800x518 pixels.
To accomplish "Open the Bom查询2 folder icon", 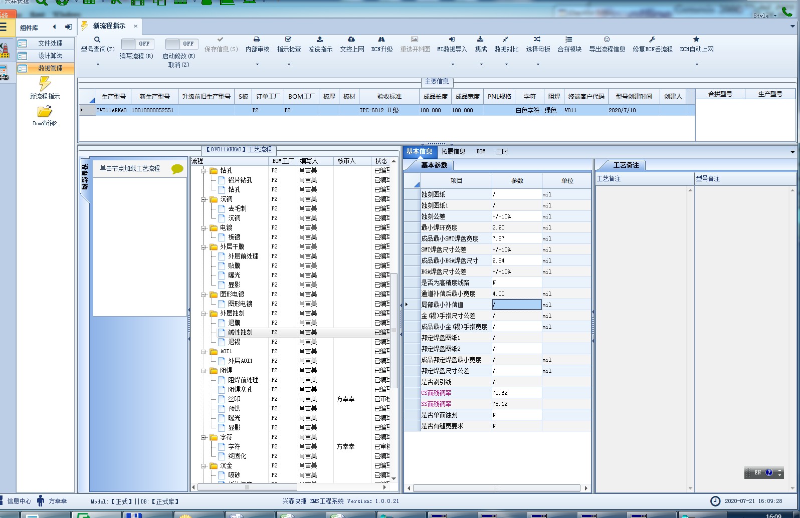I will pyautogui.click(x=45, y=111).
